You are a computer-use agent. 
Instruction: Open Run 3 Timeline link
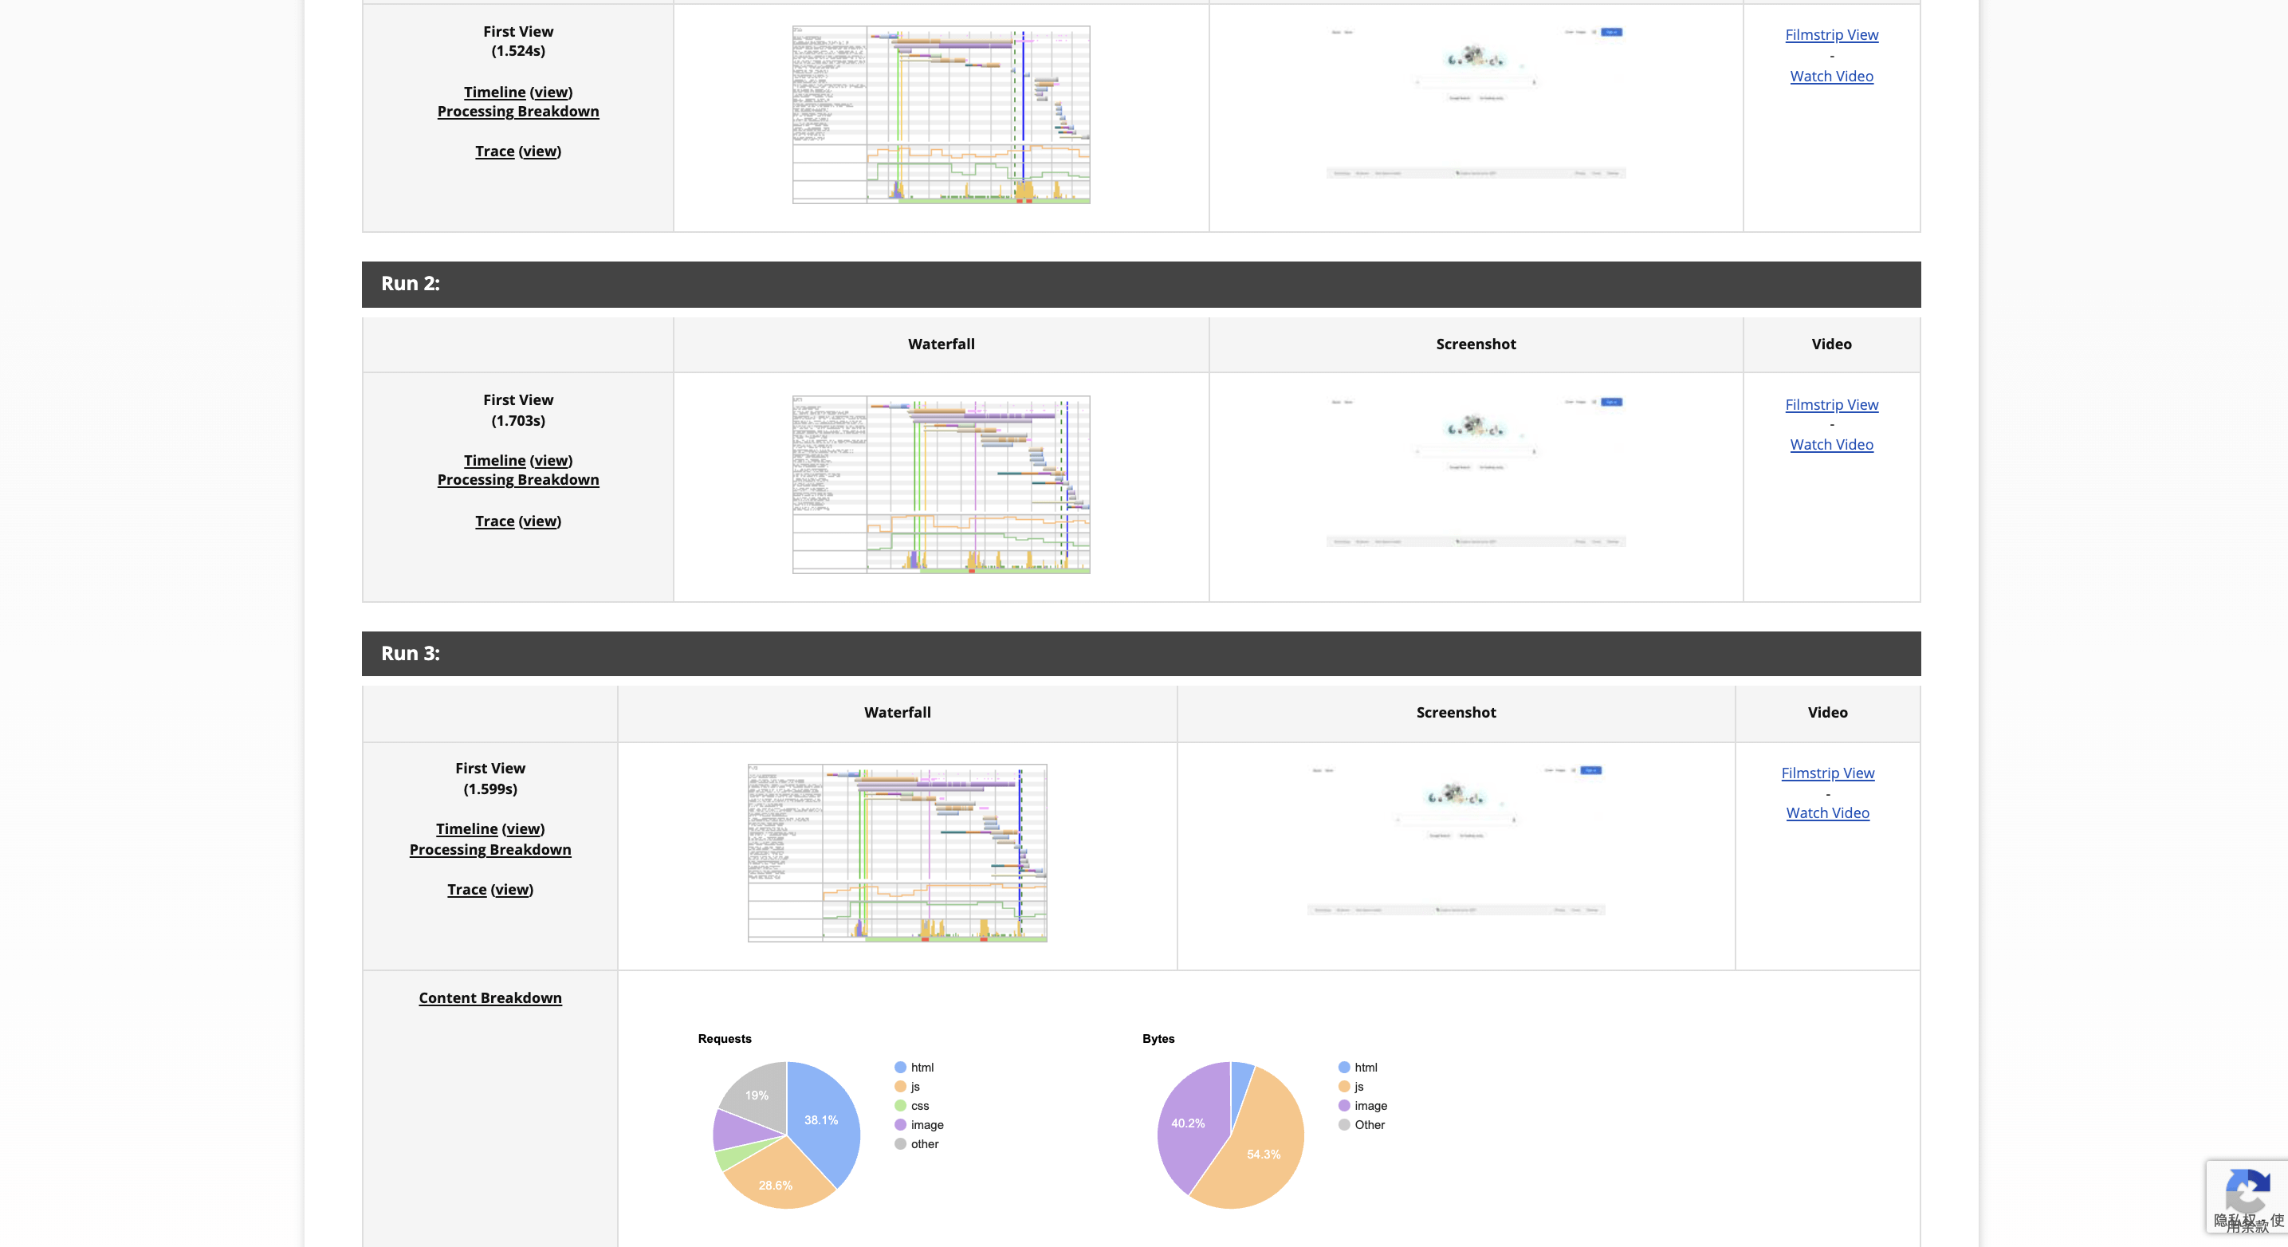466,829
